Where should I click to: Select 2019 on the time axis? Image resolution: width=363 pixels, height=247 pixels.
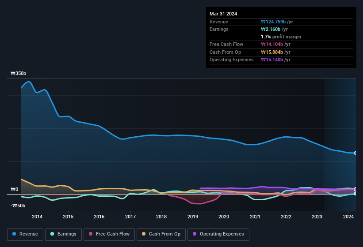click(193, 217)
